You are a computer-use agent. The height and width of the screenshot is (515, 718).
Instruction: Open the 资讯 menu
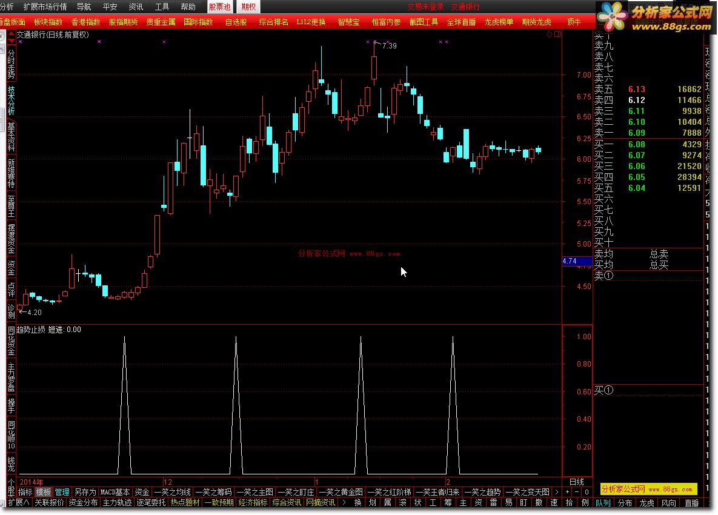[136, 7]
